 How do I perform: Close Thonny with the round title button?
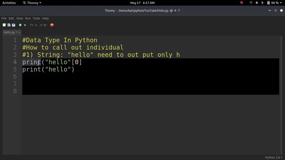point(281,11)
